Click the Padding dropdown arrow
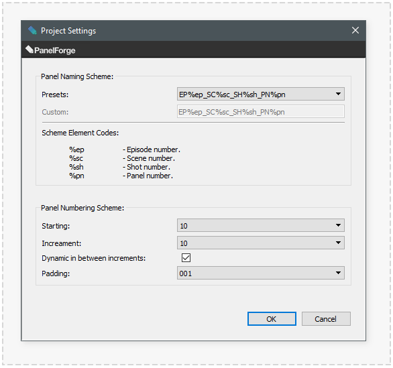This screenshot has width=393, height=368. pyautogui.click(x=338, y=273)
